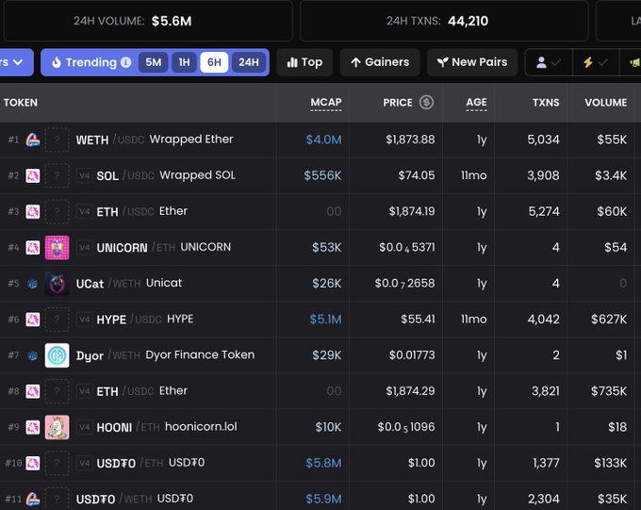Image resolution: width=641 pixels, height=510 pixels.
Task: Click Uniswap icon on SOL row #2
Action: click(33, 176)
